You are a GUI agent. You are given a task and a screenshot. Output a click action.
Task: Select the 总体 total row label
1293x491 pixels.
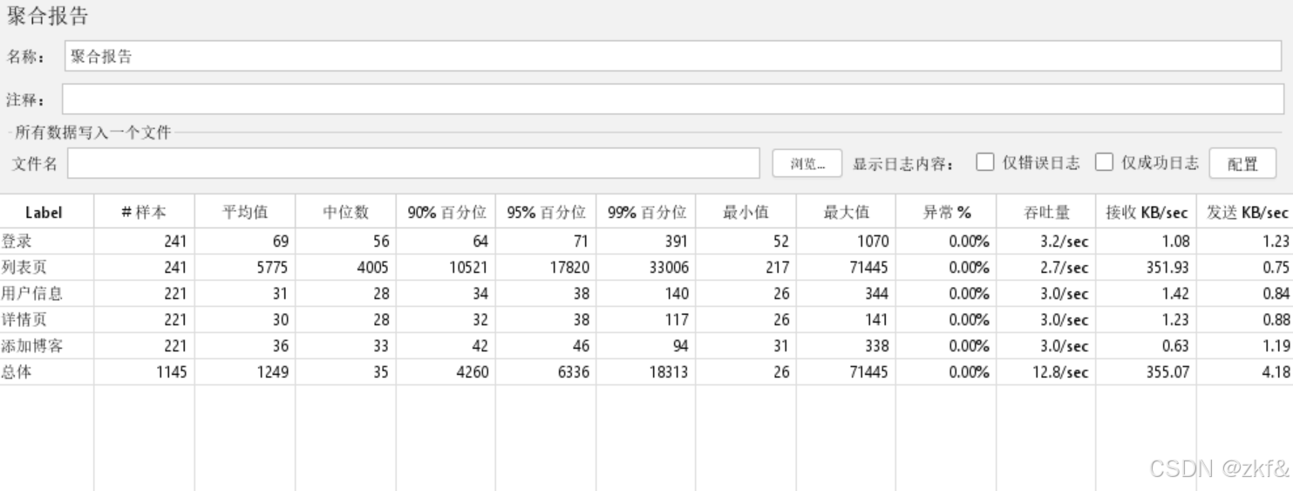click(x=18, y=372)
